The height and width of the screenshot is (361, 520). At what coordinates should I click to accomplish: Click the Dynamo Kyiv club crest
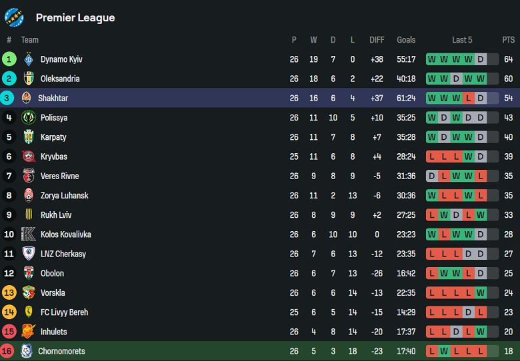click(x=29, y=59)
